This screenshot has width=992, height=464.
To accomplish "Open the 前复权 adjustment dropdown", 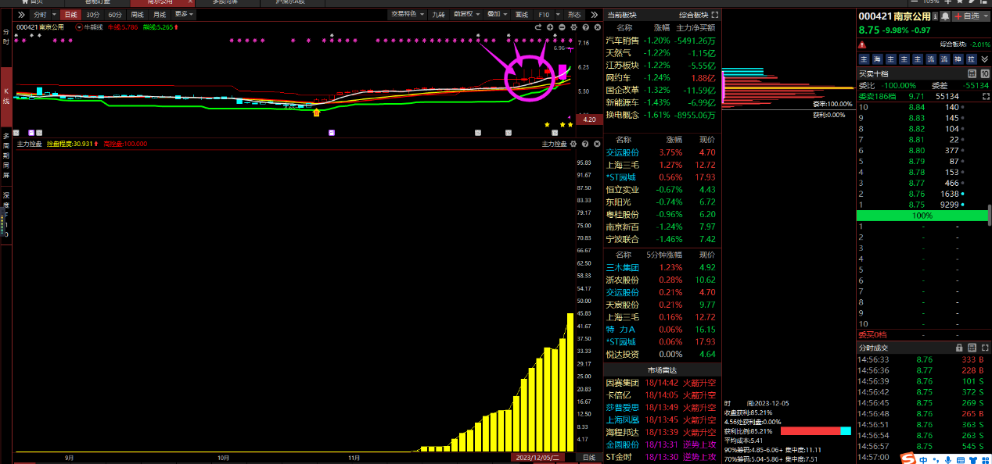I will [466, 15].
